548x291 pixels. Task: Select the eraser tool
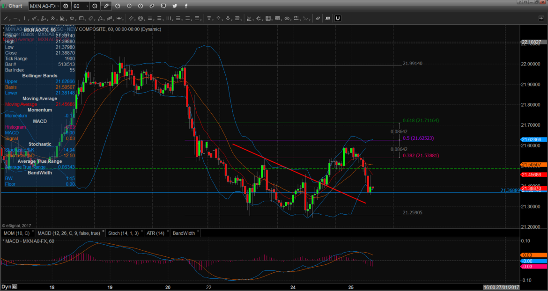(x=318, y=18)
